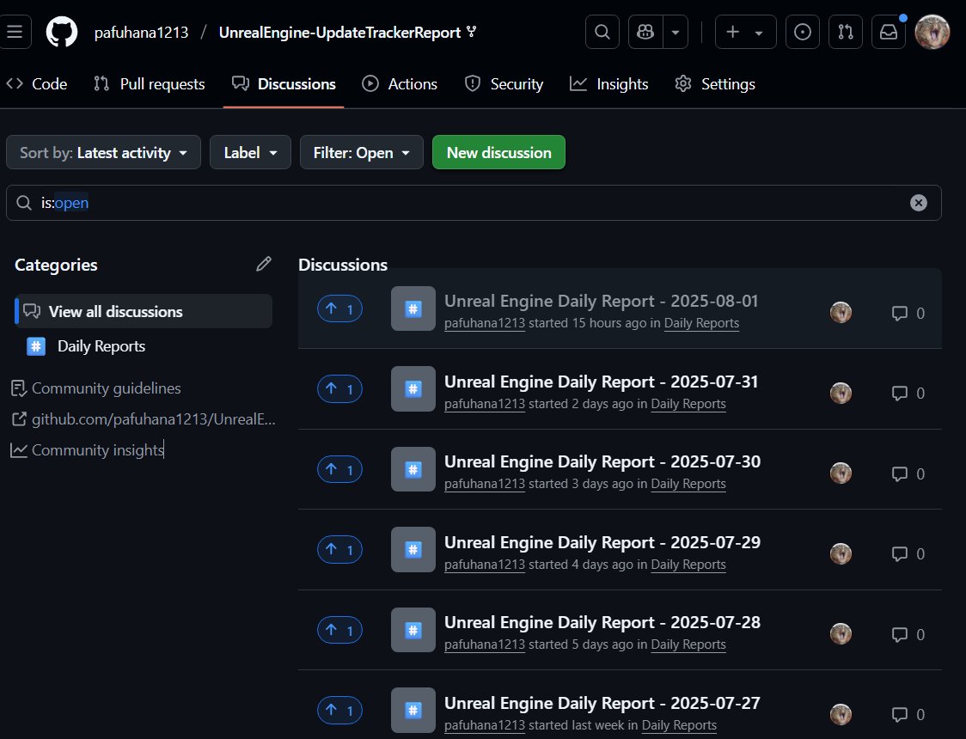Click the GitHub logo icon
Viewport: 966px width, 739px height.
click(x=60, y=32)
